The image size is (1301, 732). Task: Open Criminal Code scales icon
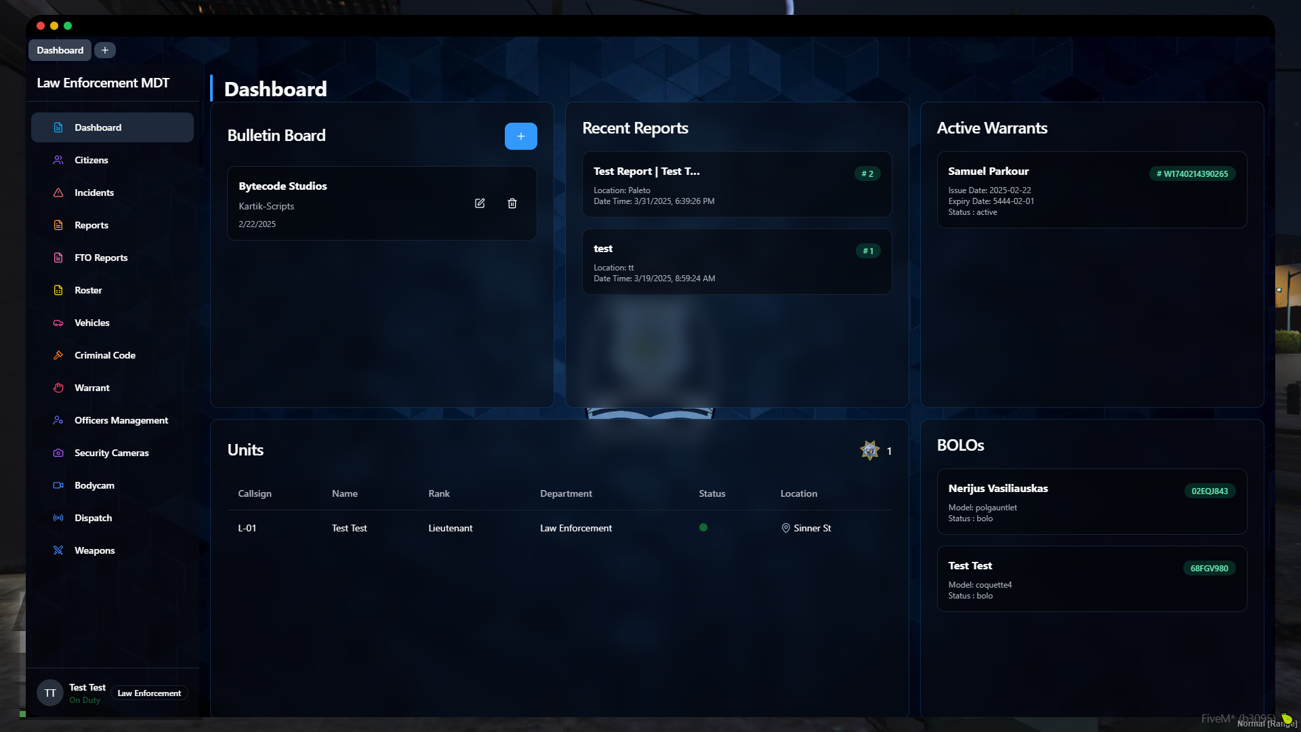[58, 355]
